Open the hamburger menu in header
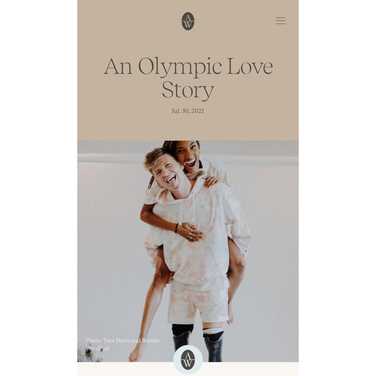Viewport: 376px width, 376px height. tap(281, 21)
